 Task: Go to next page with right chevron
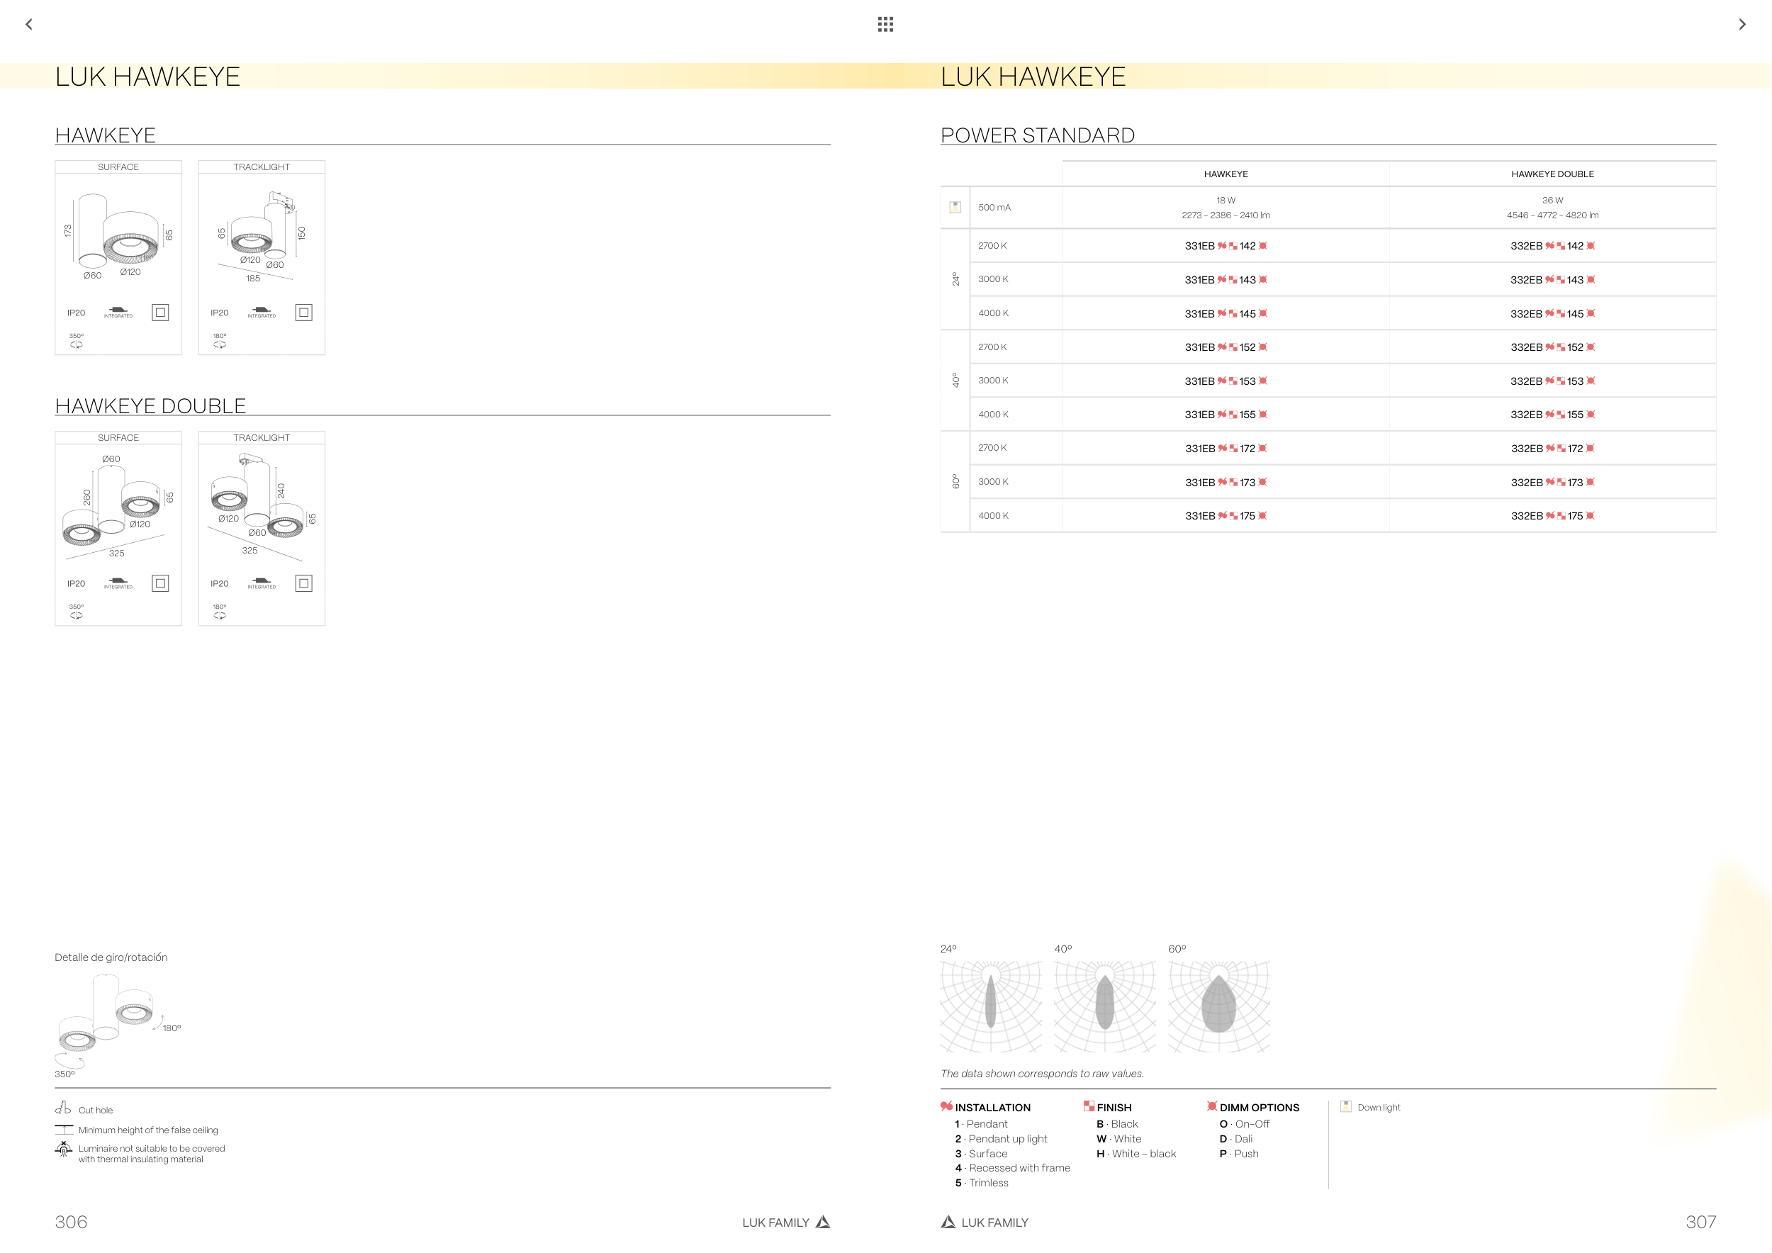[x=1742, y=25]
